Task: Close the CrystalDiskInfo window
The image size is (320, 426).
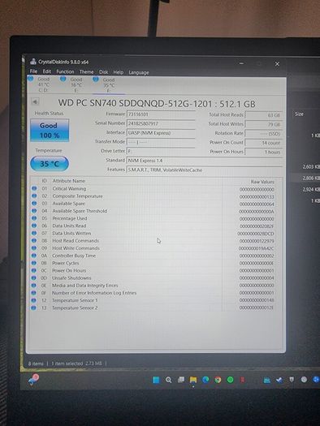Action: point(277,64)
